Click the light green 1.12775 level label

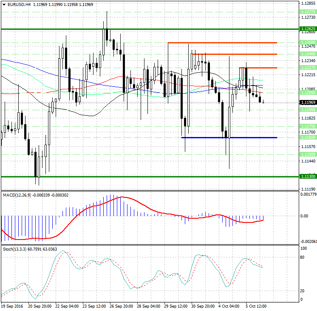(308, 12)
